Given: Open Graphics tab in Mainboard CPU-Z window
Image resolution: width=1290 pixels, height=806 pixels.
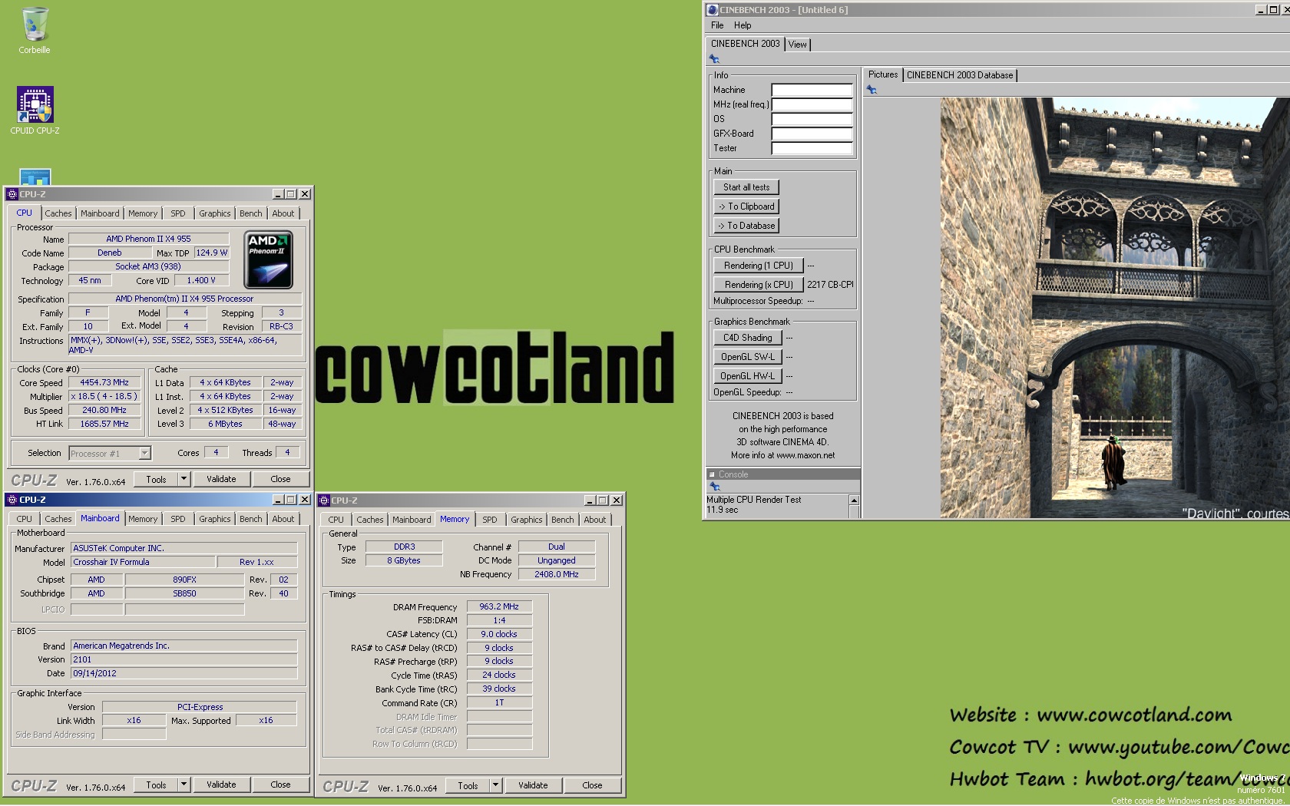Looking at the screenshot, I should point(215,519).
